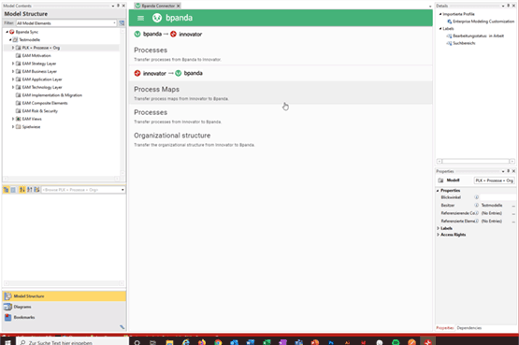The height and width of the screenshot is (345, 519).
Task: Select the Diagrams navigation entry
Action: 65,307
